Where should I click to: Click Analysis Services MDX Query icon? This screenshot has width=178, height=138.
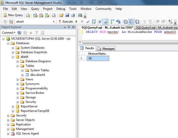point(35,15)
